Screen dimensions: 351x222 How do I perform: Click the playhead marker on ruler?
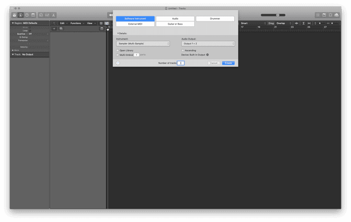click(x=108, y=30)
